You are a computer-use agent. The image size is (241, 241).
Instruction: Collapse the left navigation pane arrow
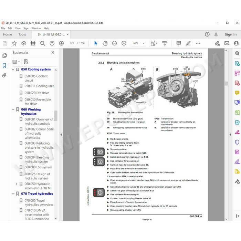pyautogui.click(x=61, y=135)
